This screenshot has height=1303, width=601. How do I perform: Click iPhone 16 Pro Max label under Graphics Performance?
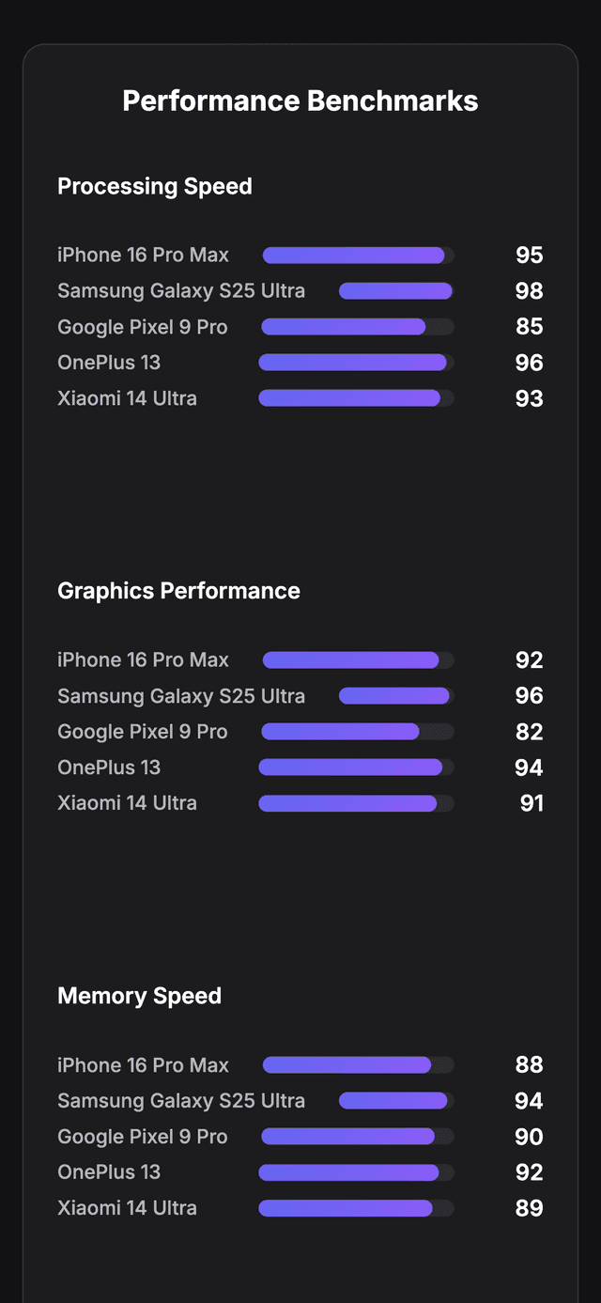(143, 660)
